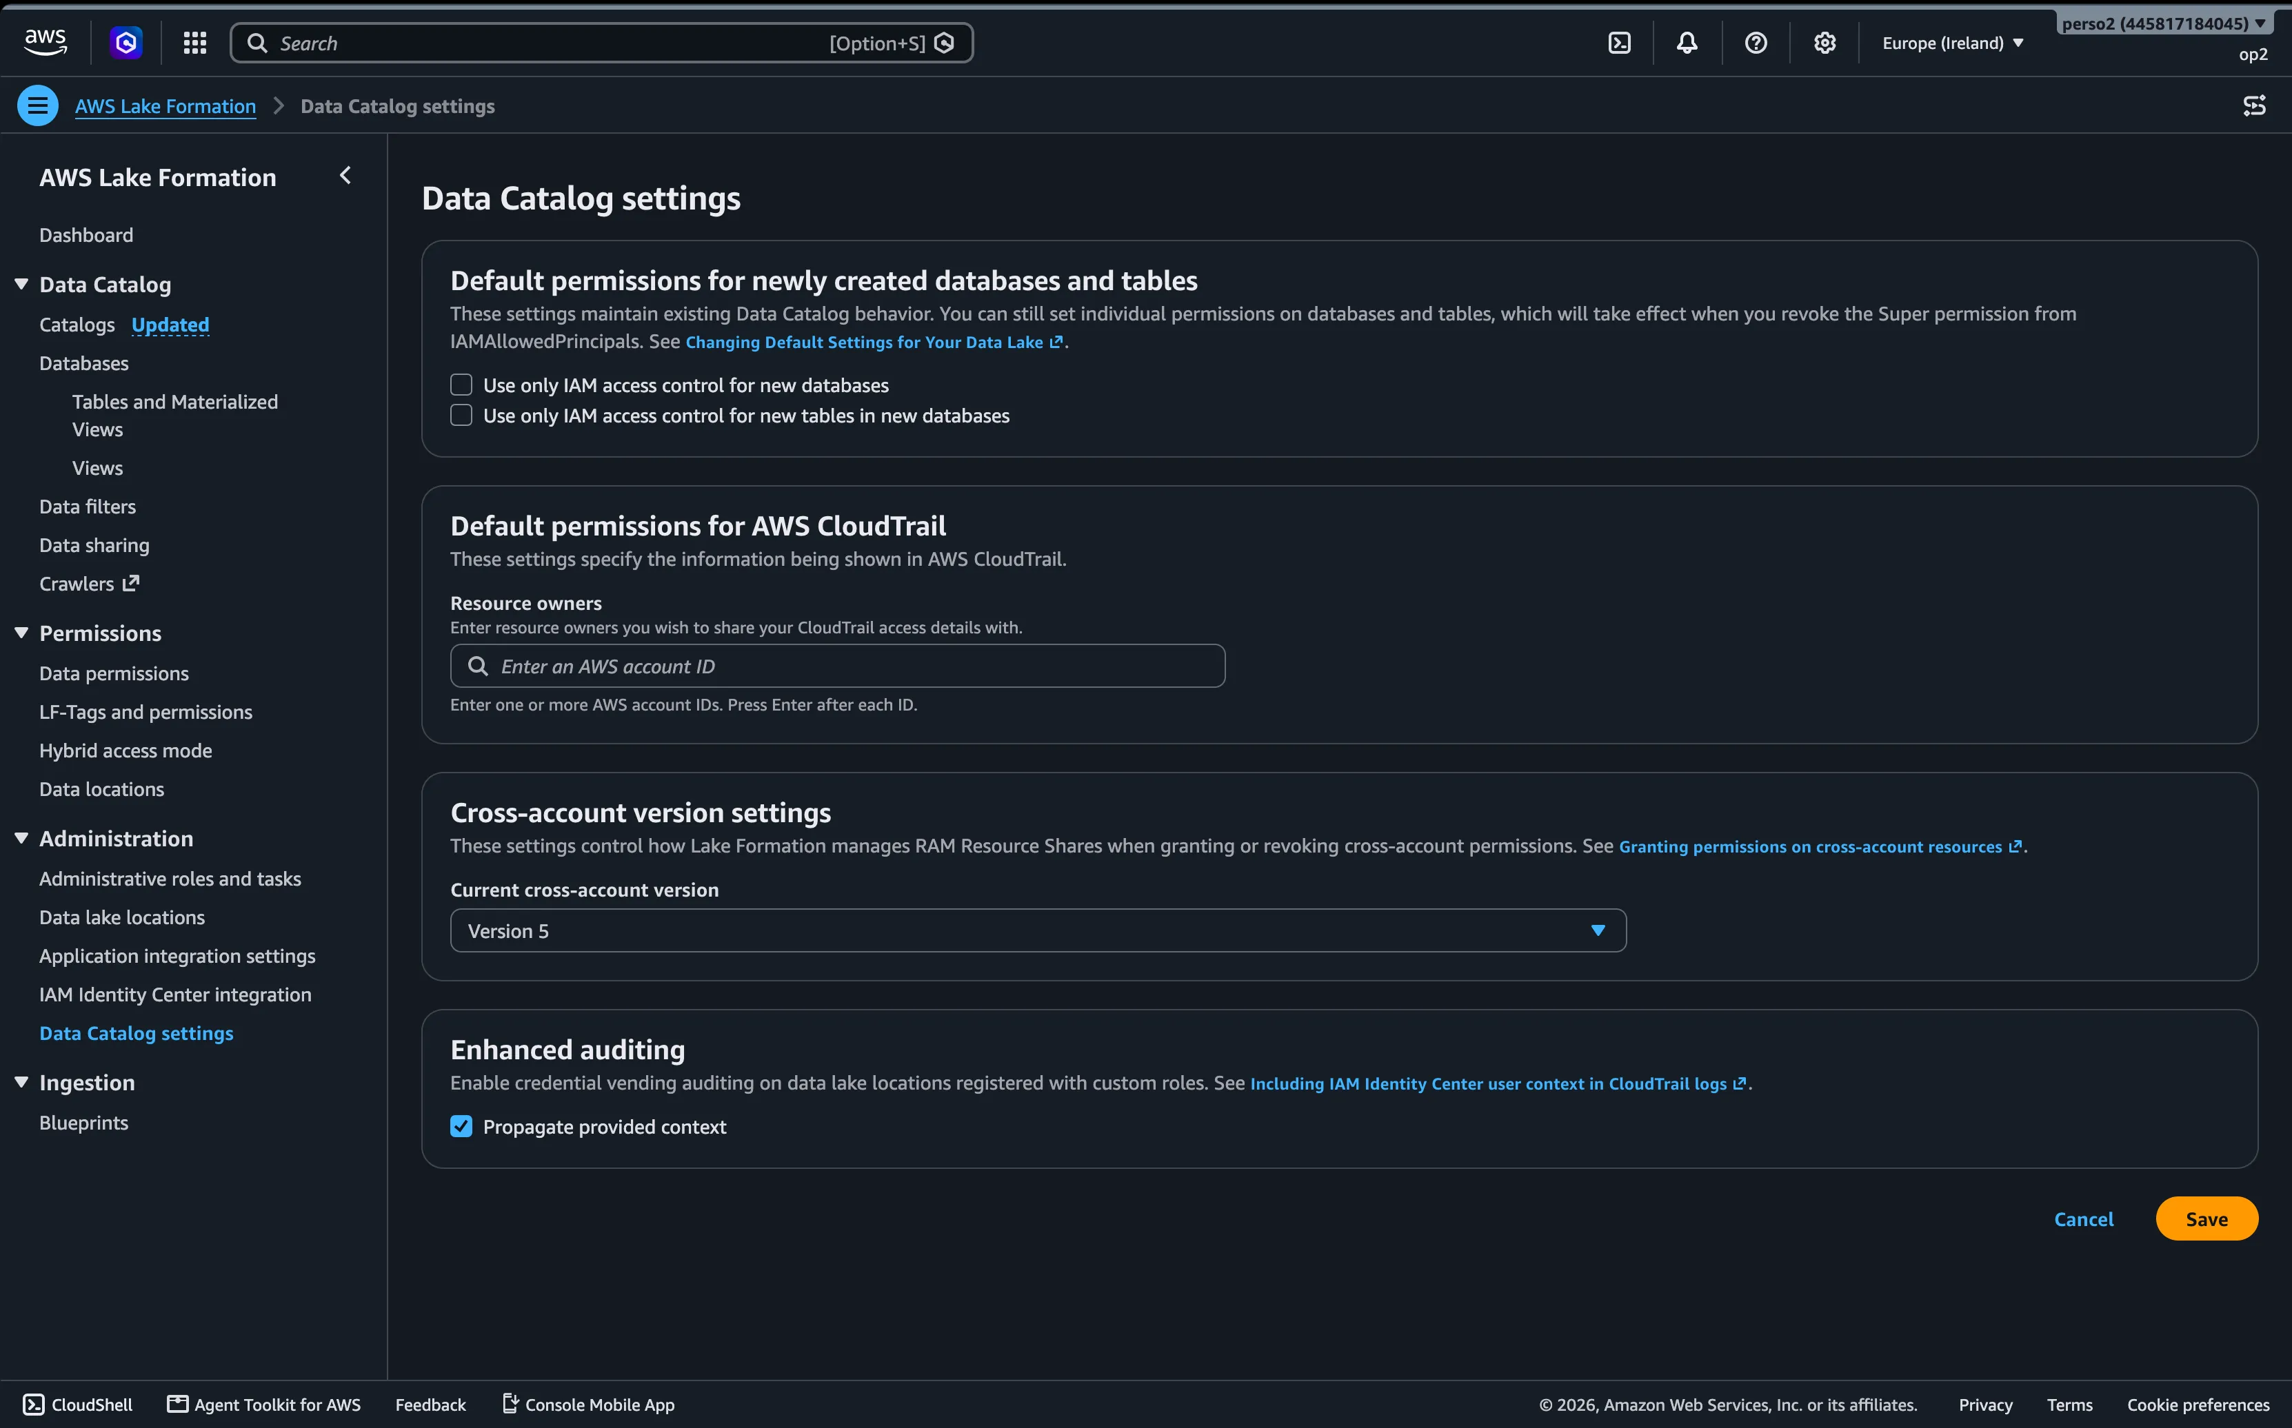
Task: Open Data filters page
Action: coord(88,507)
